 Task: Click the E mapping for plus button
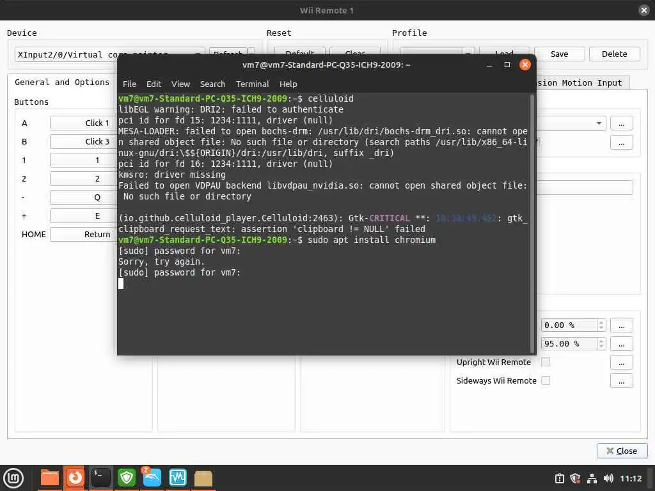(x=84, y=216)
